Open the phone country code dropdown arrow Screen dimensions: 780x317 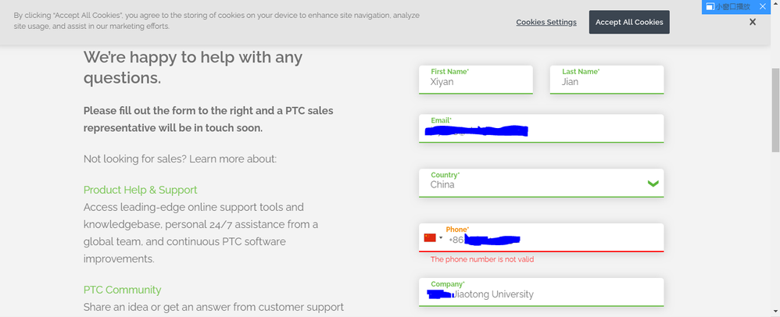pyautogui.click(x=441, y=237)
